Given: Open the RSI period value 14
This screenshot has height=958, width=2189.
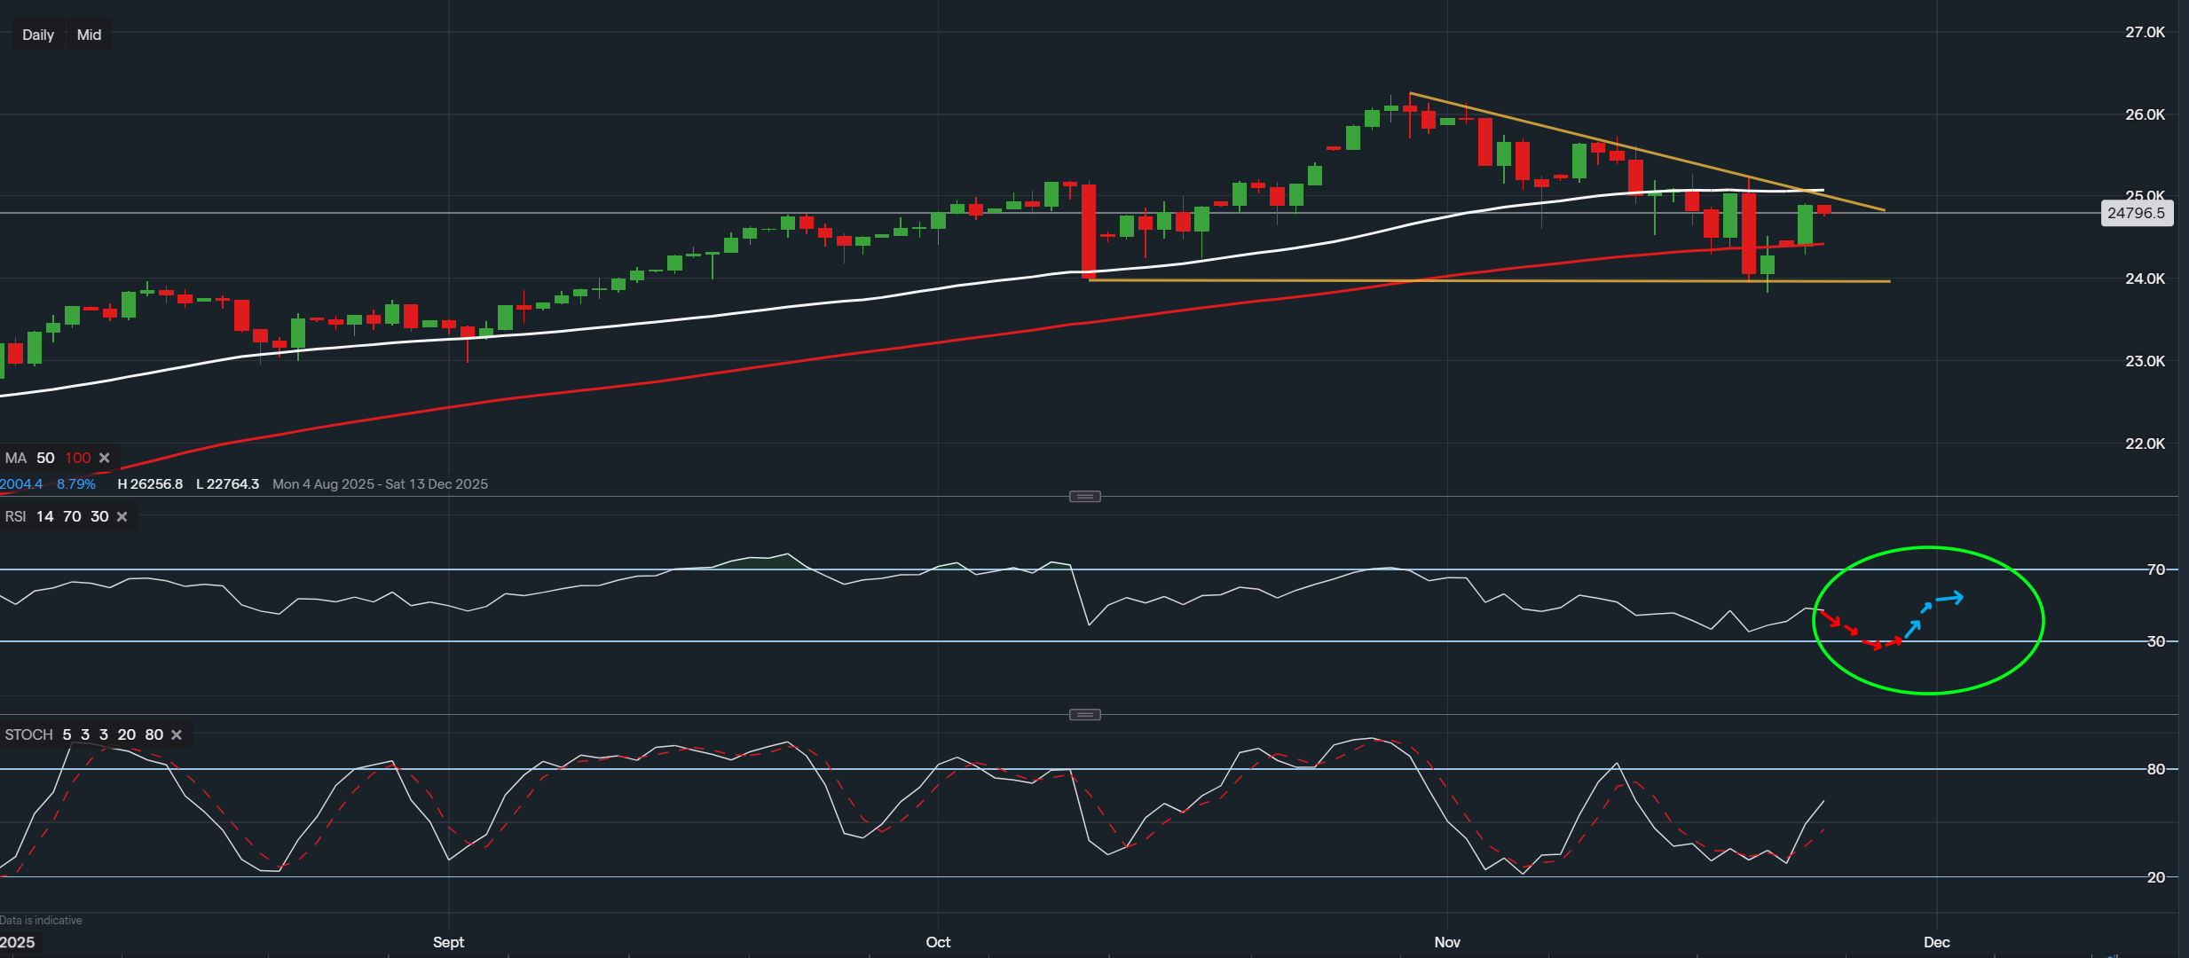Looking at the screenshot, I should coord(44,516).
